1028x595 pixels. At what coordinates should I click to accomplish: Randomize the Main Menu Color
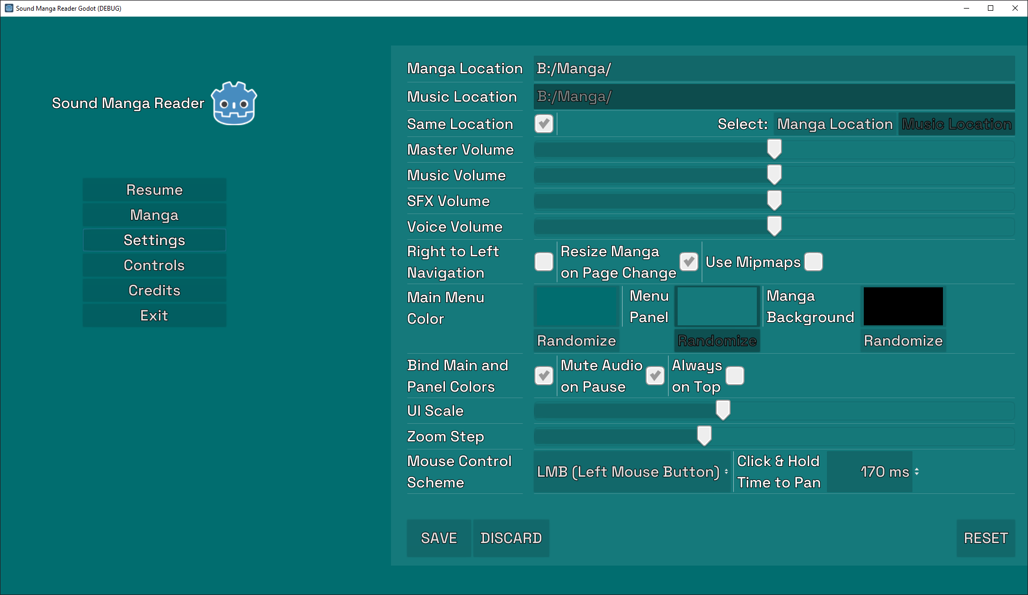pos(577,341)
